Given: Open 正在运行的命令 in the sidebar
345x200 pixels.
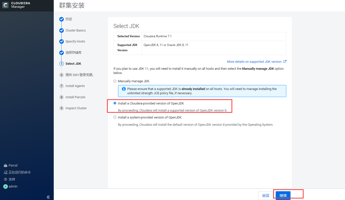Looking at the screenshot, I should pyautogui.click(x=20, y=172).
